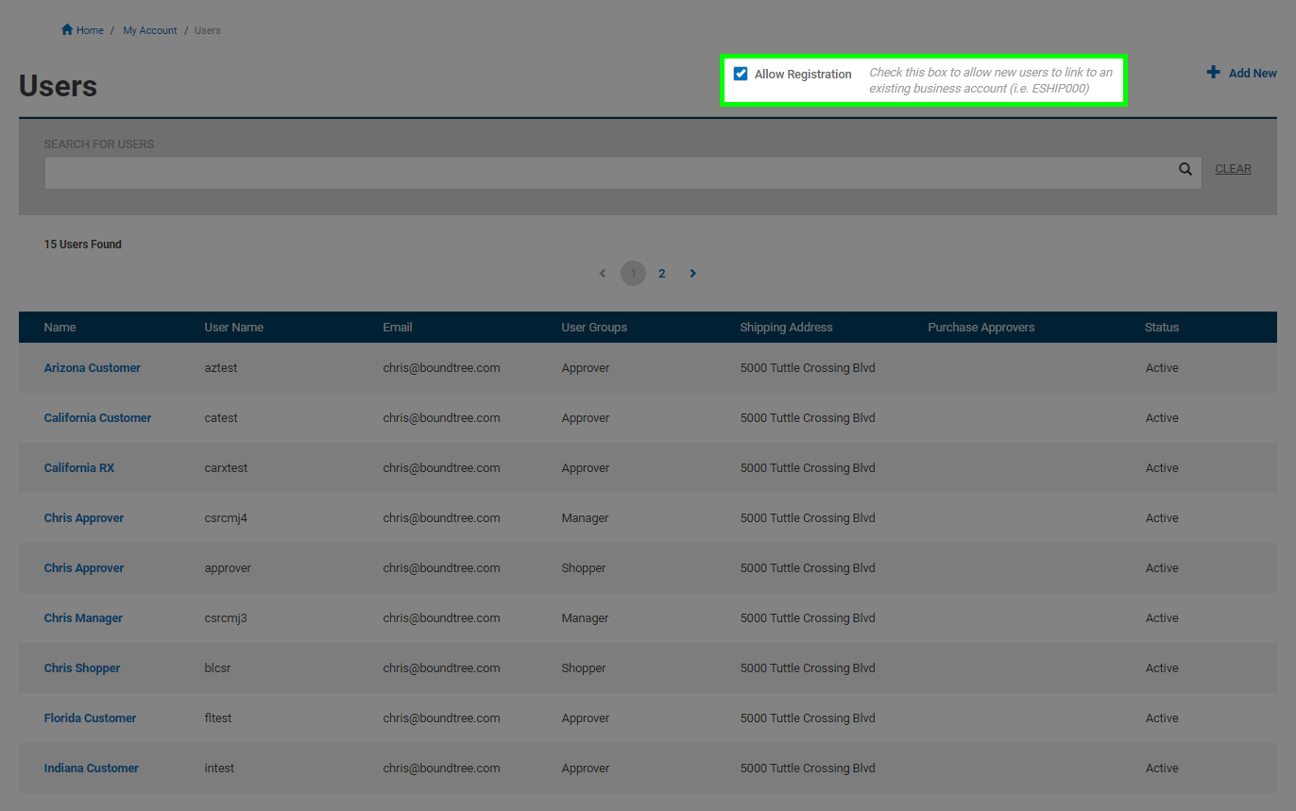Open Chris Approver with username csrcmj4
The image size is (1296, 811).
tap(84, 518)
